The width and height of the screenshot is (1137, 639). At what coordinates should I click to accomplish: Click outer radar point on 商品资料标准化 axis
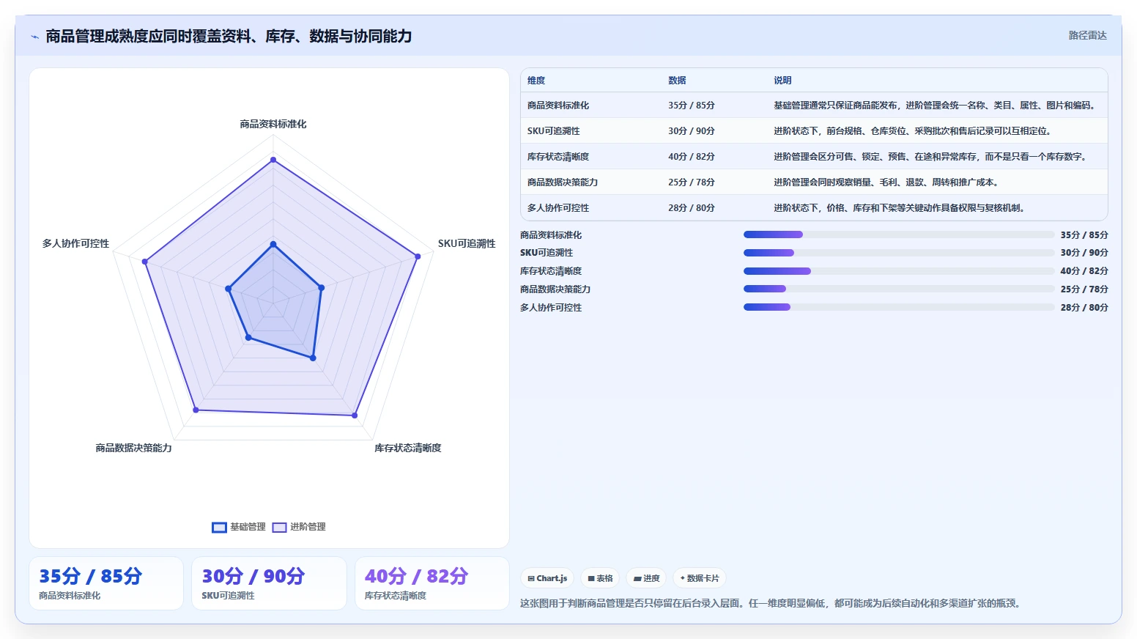273,160
